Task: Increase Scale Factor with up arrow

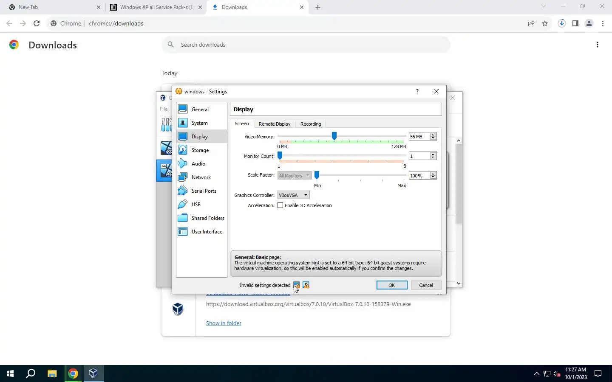Action: click(x=433, y=174)
